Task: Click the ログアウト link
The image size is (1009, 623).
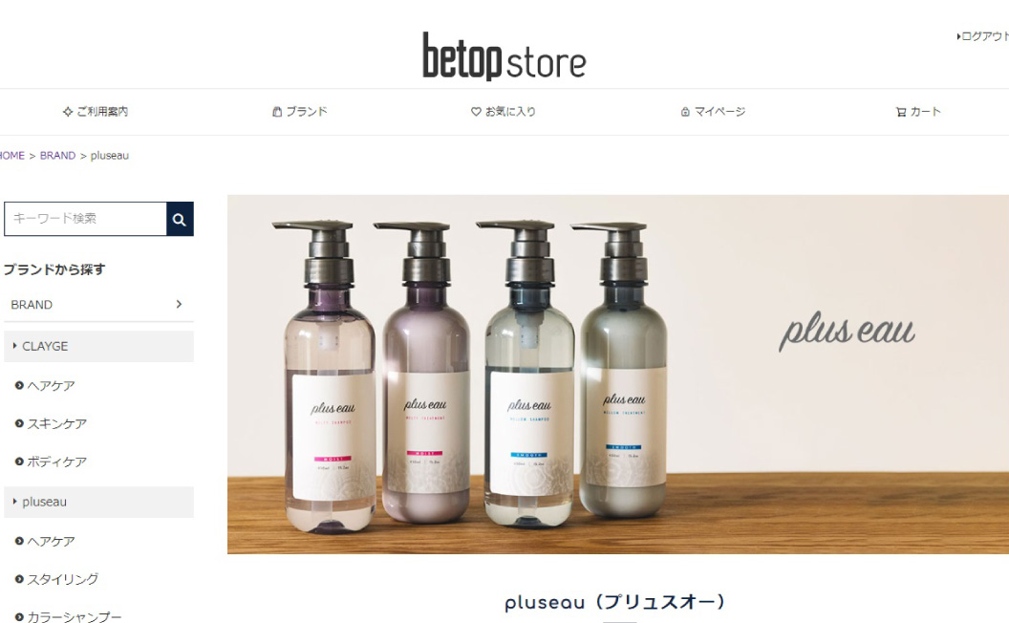Action: point(982,36)
